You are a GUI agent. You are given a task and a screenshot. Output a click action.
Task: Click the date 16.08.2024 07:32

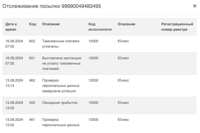(14, 61)
